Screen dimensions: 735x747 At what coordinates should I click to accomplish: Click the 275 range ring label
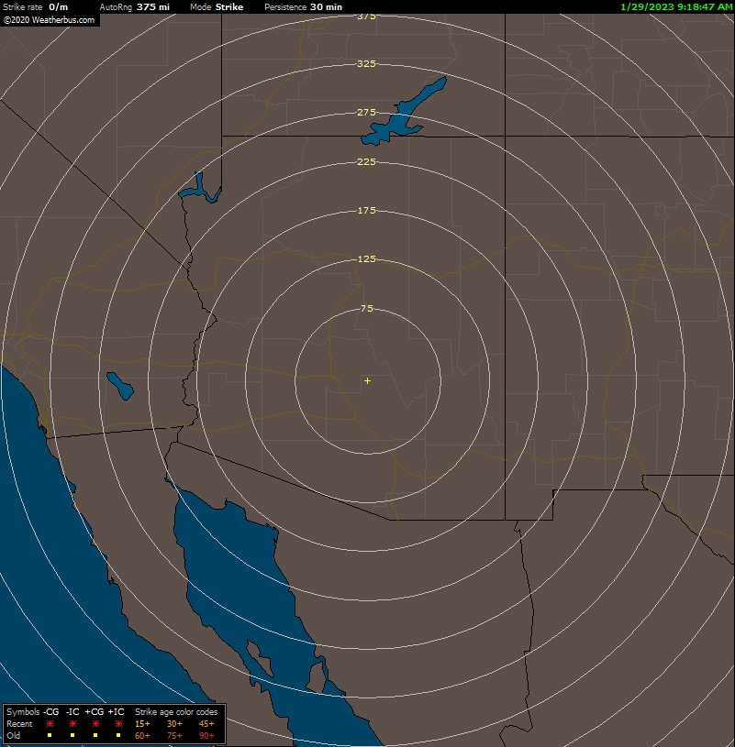coord(366,112)
